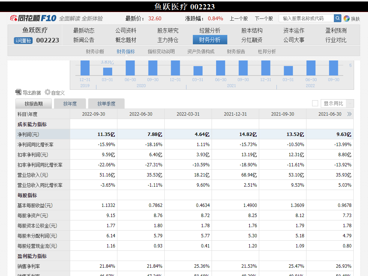Click the 自定义 gear icon
Image resolution: width=368 pixels, height=276 pixels.
coord(48,92)
